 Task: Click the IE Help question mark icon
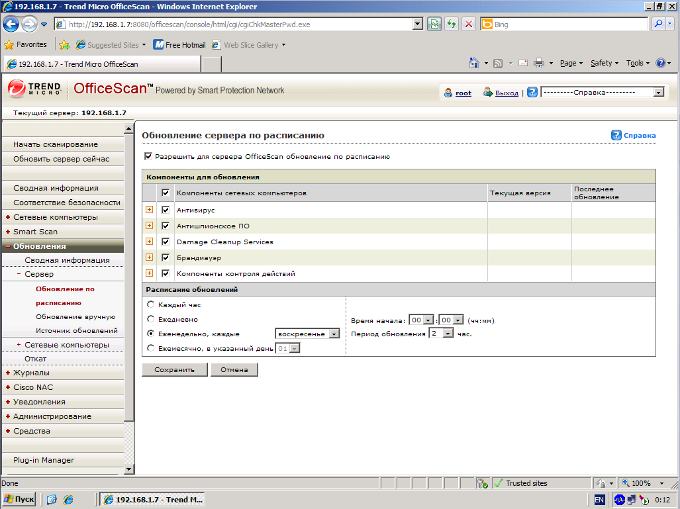click(661, 64)
